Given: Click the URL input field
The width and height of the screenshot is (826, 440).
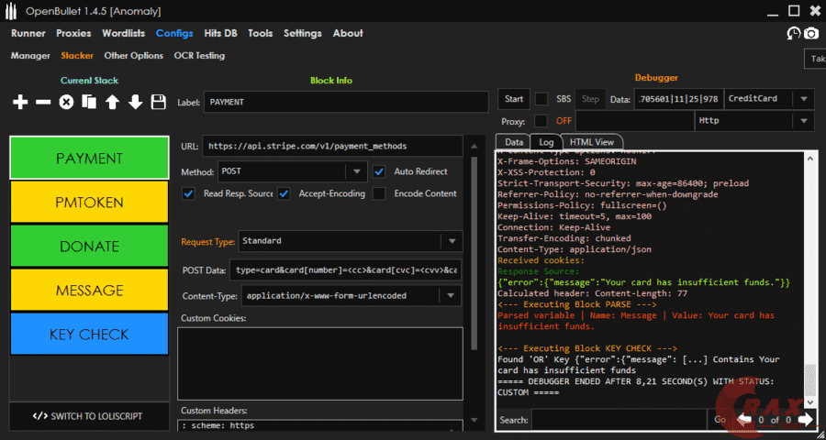Looking at the screenshot, I should (x=332, y=146).
